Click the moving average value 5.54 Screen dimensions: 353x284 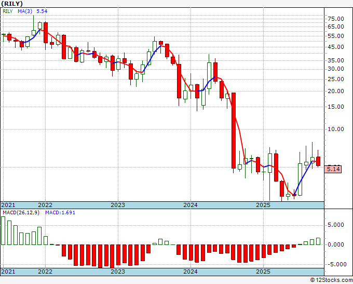coord(42,11)
